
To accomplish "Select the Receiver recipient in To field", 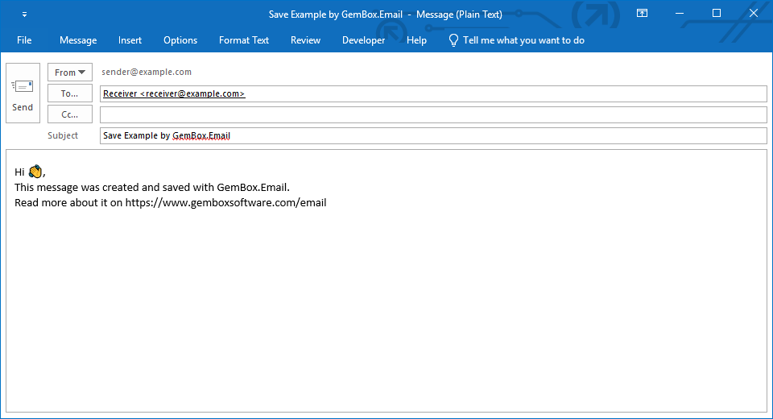I will pos(174,93).
